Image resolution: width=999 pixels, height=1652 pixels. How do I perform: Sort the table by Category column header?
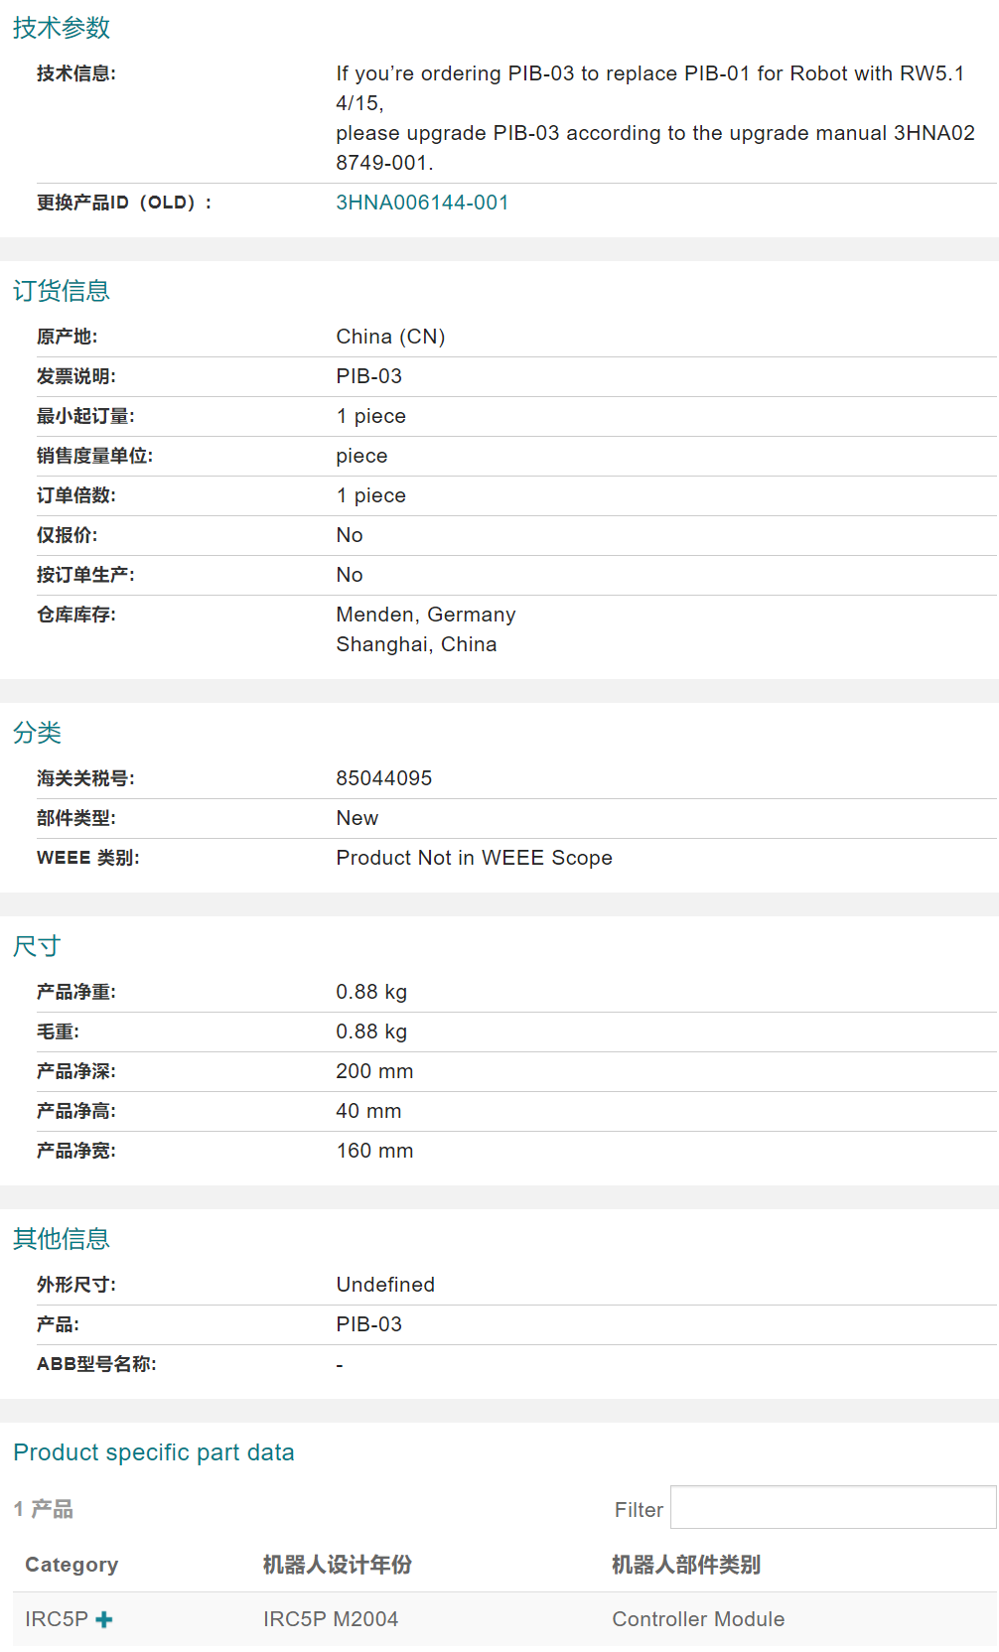click(x=71, y=1565)
